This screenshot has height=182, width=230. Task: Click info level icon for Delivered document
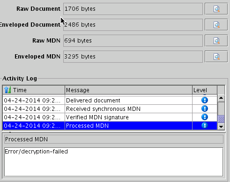click(205, 100)
